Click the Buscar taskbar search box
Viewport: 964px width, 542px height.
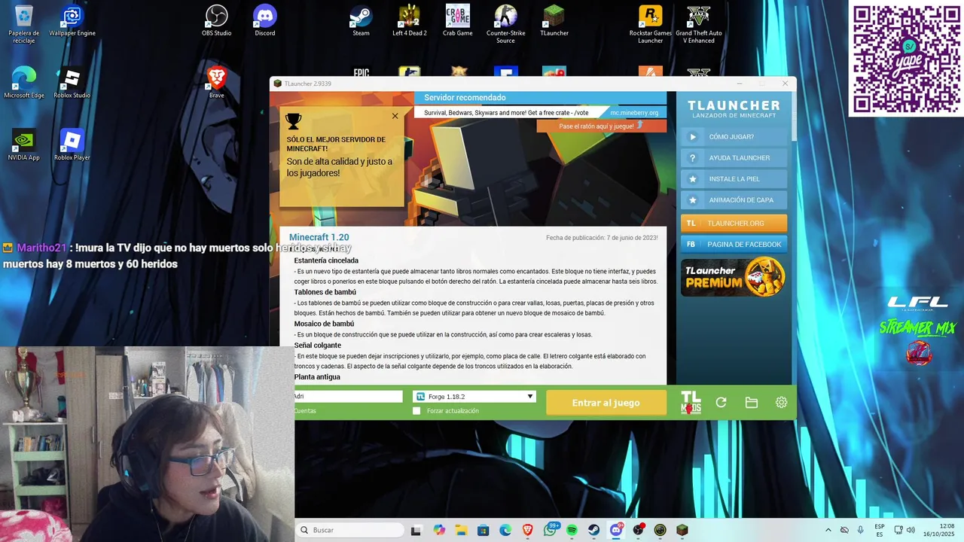coord(350,530)
